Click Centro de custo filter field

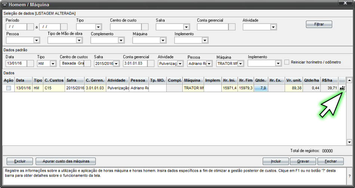(x=126, y=27)
